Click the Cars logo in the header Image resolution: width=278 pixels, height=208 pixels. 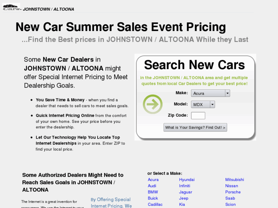11,7
